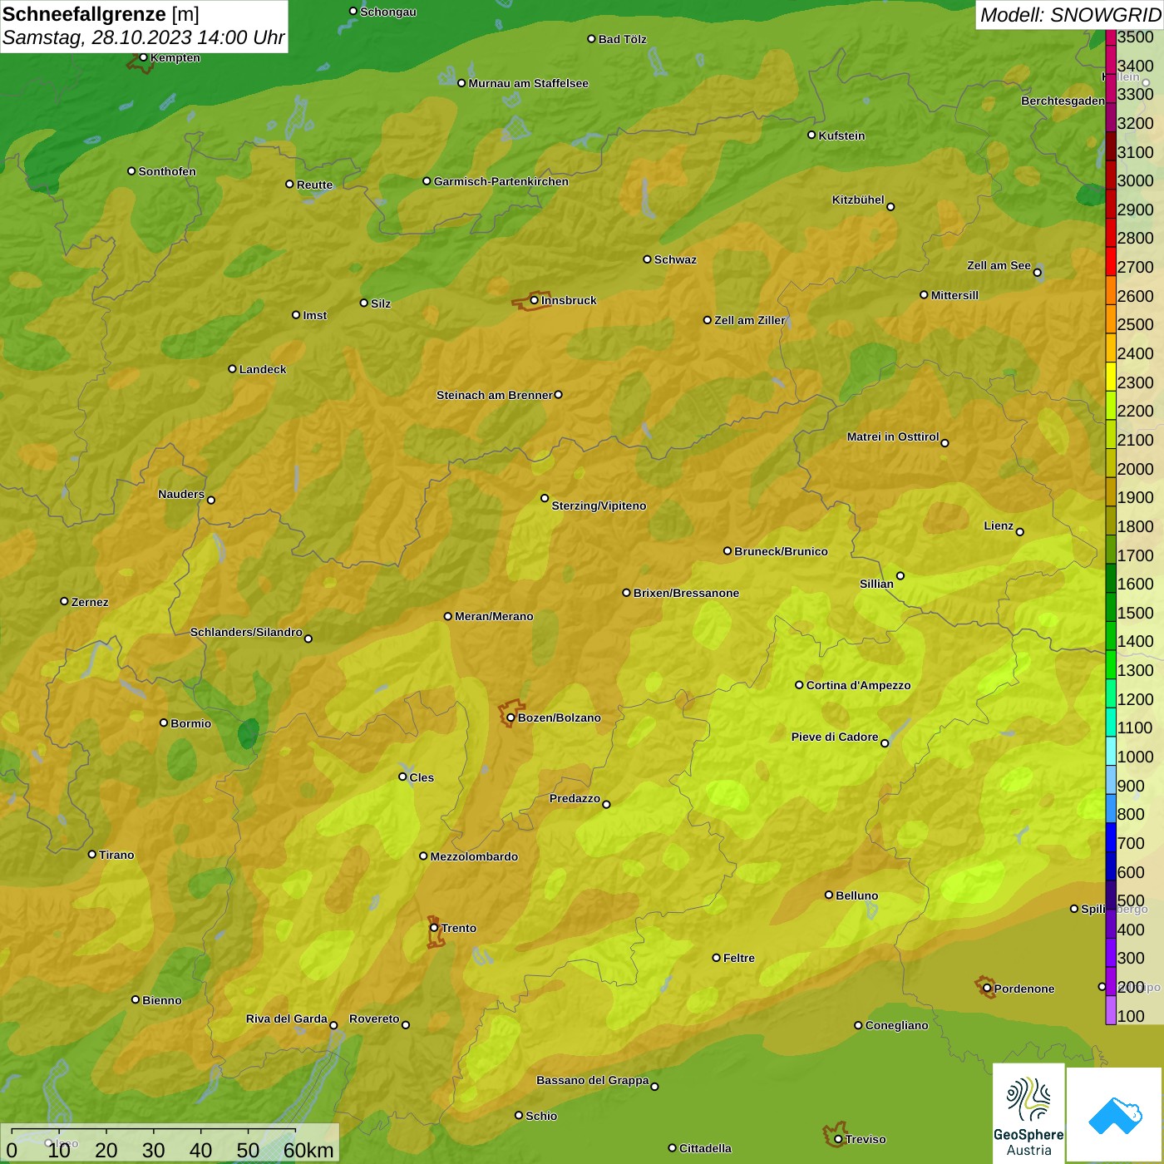Click the Matrei in Osttirol label
The width and height of the screenshot is (1164, 1164).
pos(893,436)
